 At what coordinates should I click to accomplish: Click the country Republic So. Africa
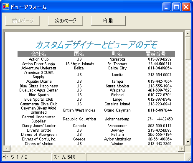pos(79,119)
